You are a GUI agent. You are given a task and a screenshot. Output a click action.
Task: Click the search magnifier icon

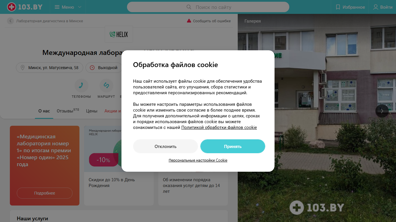(189, 7)
